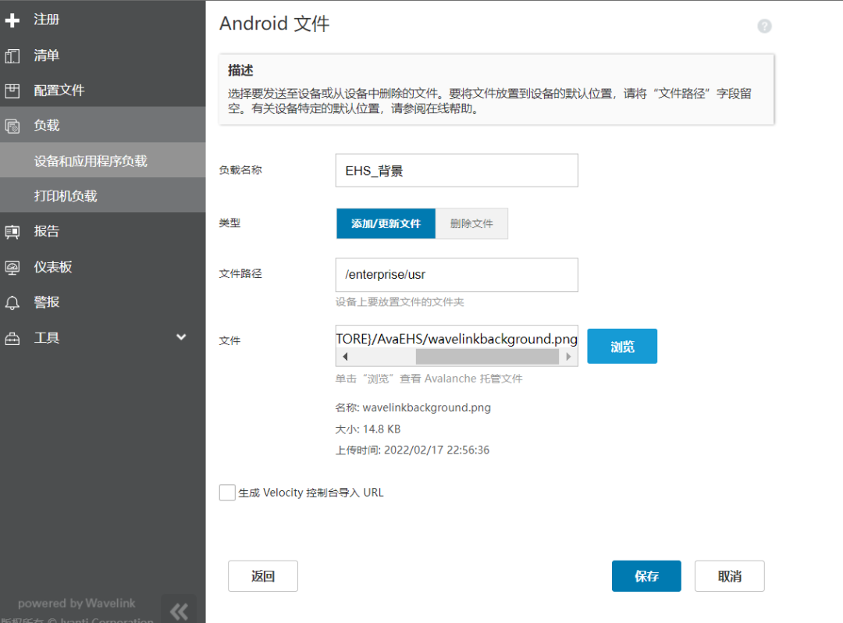Click the 警报 bell icon
The width and height of the screenshot is (843, 623).
[x=12, y=302]
